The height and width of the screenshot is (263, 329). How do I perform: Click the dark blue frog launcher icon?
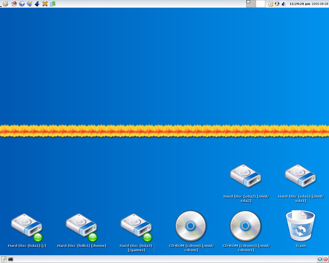[37, 4]
